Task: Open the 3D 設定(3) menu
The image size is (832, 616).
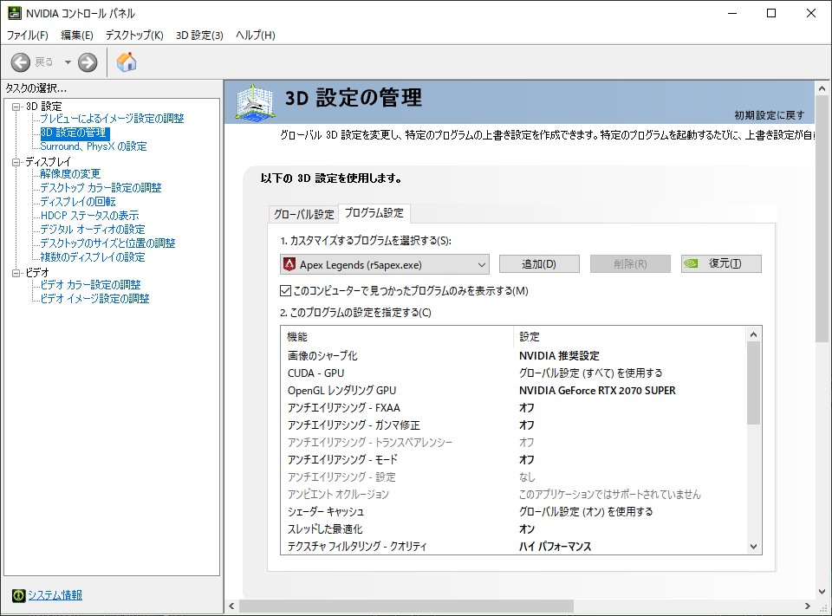Action: (199, 35)
